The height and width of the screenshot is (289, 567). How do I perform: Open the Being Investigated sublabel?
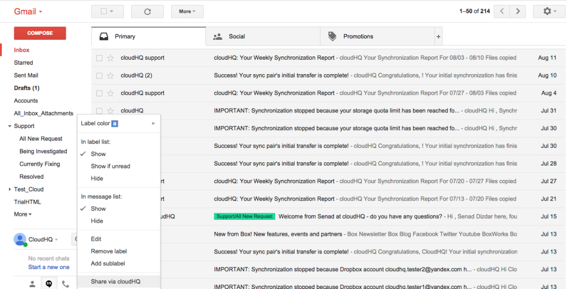pyautogui.click(x=43, y=152)
